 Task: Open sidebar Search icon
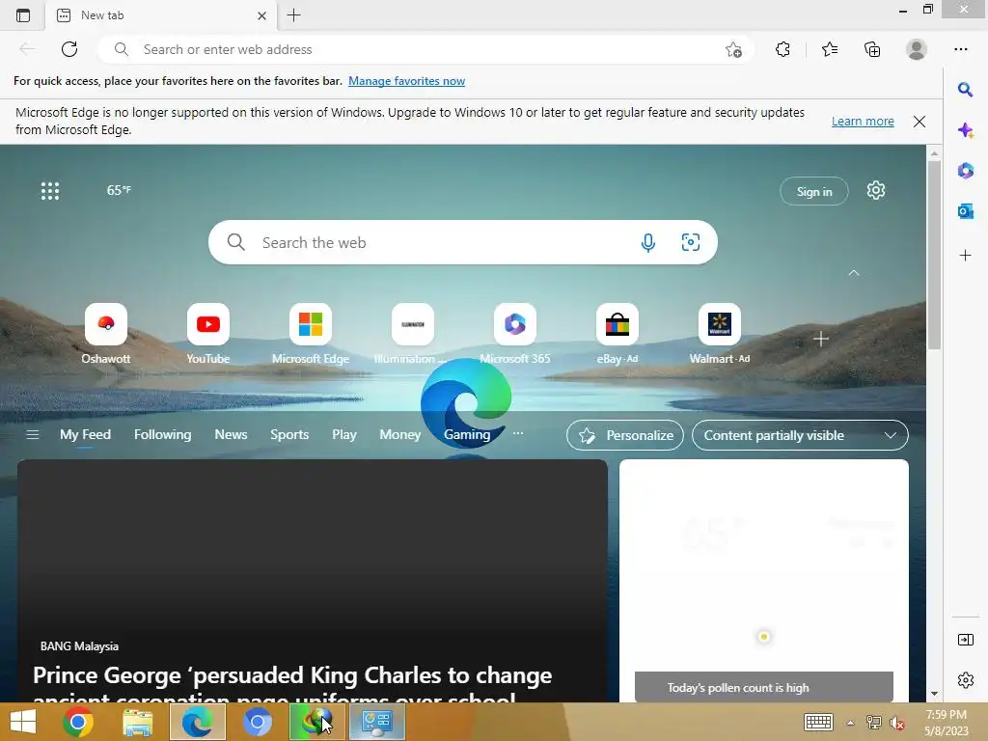pyautogui.click(x=965, y=90)
